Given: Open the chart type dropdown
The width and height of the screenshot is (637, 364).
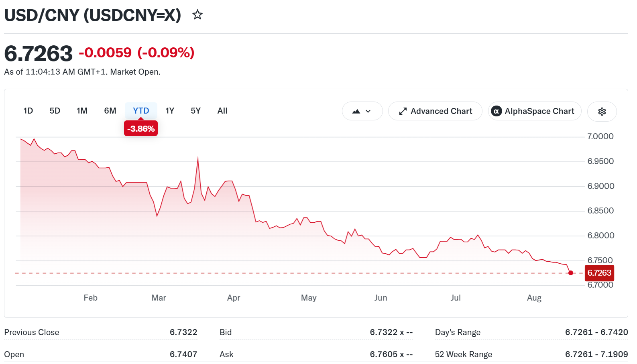Looking at the screenshot, I should pos(362,111).
